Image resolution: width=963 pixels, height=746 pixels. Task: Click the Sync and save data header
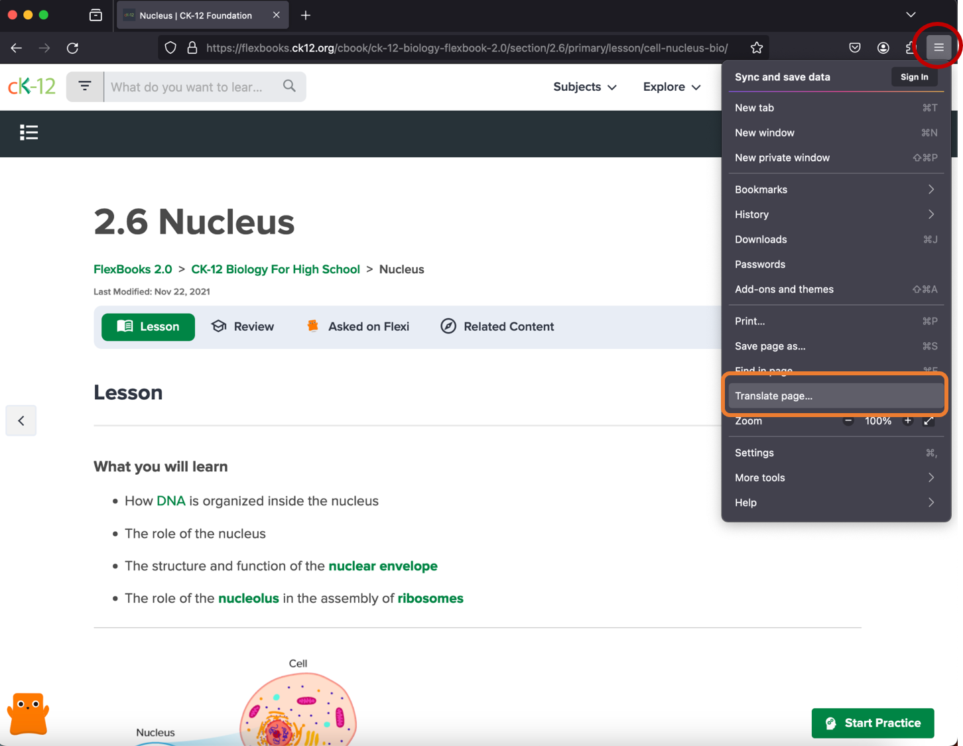pyautogui.click(x=783, y=77)
